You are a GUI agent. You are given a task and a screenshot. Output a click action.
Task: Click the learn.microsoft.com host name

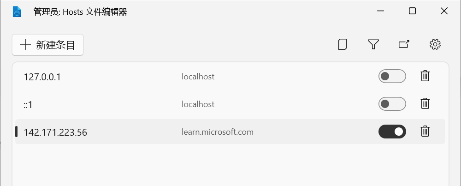click(217, 132)
